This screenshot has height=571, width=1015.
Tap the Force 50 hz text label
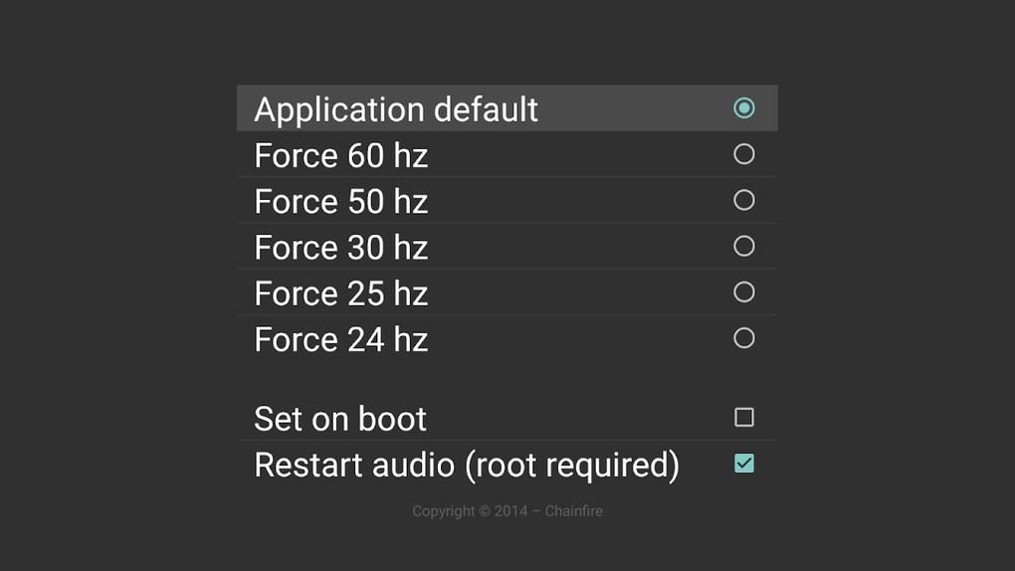pos(340,201)
